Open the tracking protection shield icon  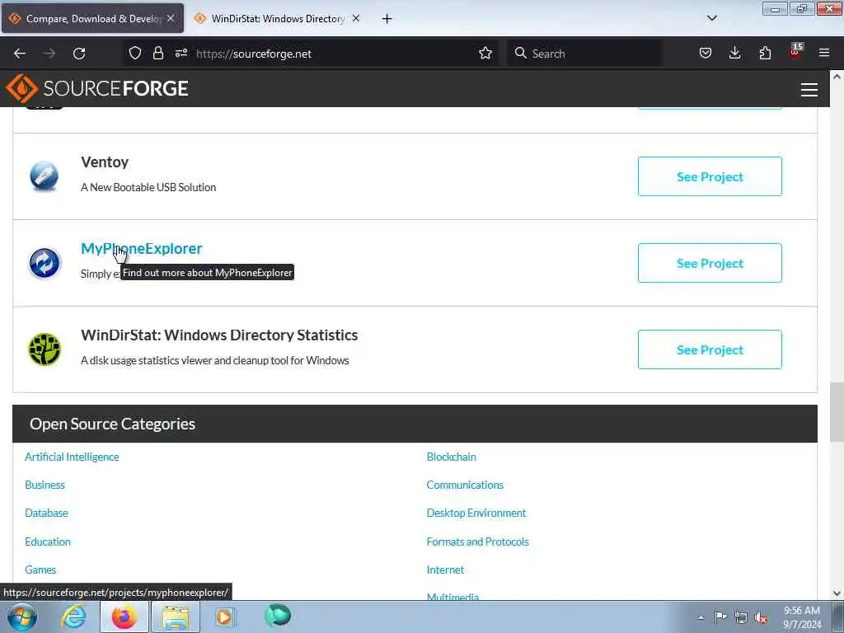(x=135, y=53)
